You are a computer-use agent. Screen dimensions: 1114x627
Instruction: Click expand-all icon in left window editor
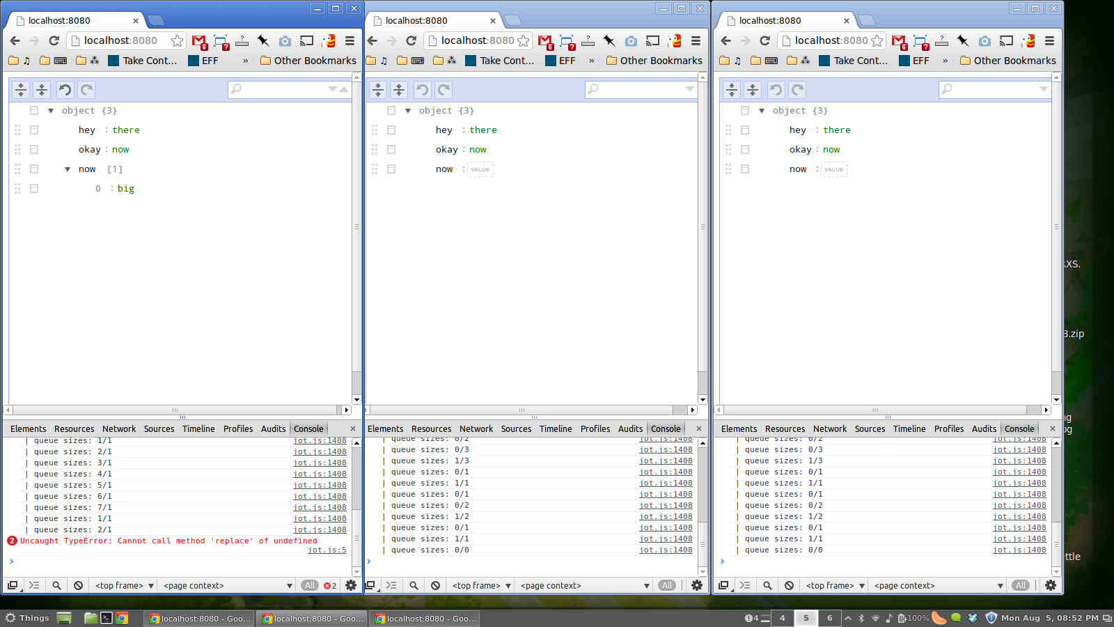pos(21,89)
